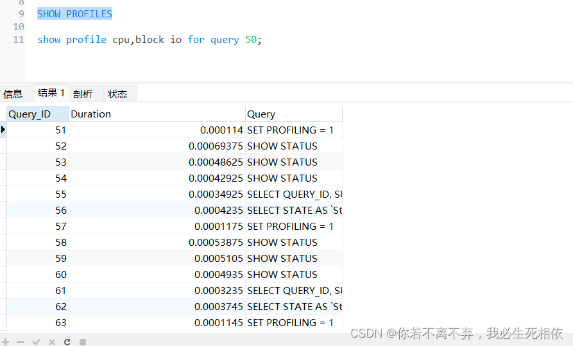Viewport: 573px width, 346px height.
Task: Click Duration value 0.0001145
Action: tap(157, 323)
